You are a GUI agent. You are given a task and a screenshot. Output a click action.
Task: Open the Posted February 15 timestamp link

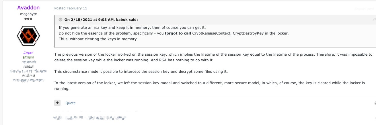click(71, 8)
